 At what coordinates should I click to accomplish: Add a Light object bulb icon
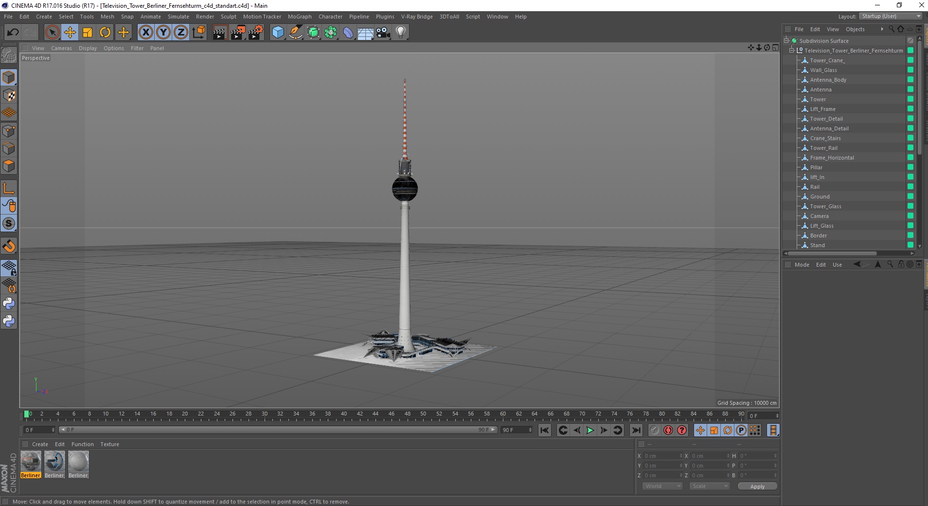401,33
